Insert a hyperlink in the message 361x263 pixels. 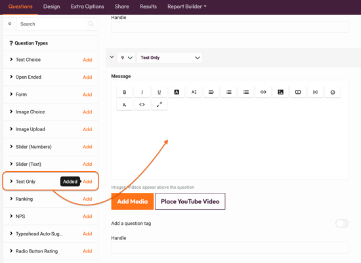[263, 92]
